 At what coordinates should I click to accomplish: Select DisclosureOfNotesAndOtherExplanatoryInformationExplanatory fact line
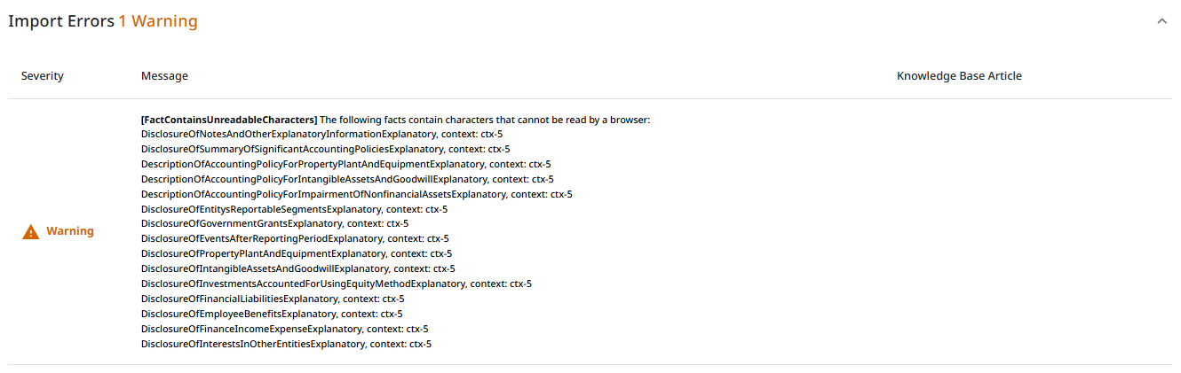coord(321,135)
